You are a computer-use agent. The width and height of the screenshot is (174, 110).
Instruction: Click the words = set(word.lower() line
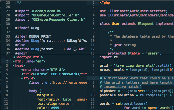coord(124,104)
